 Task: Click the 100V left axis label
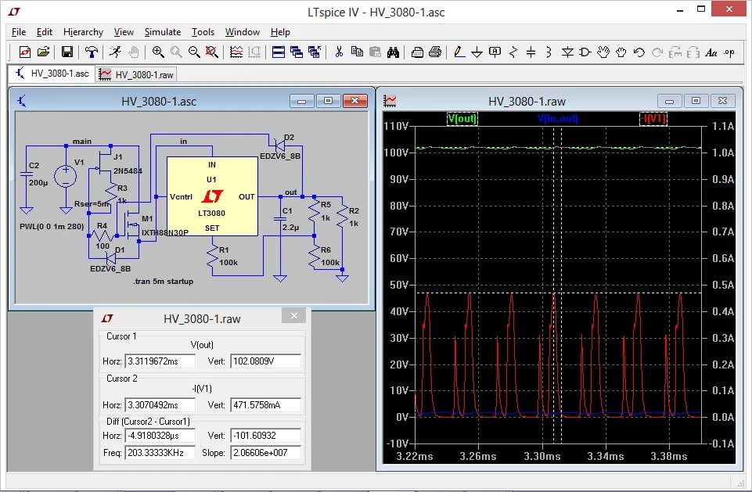coord(396,153)
